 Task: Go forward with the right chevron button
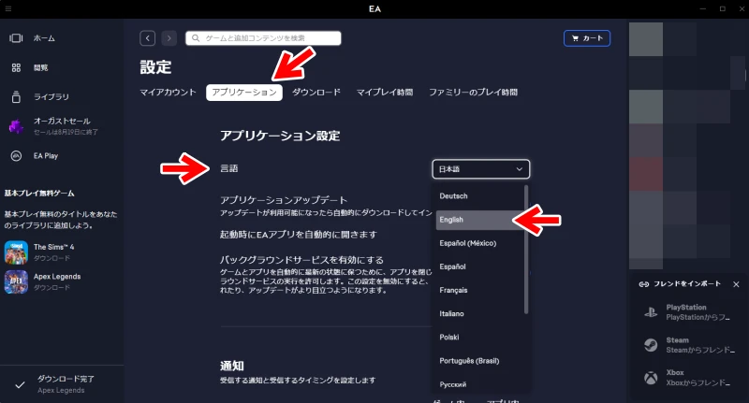(169, 38)
